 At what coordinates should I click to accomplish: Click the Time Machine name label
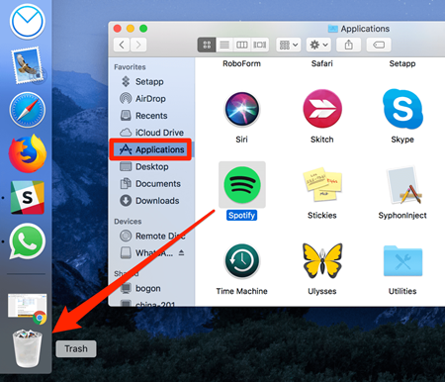click(x=242, y=291)
